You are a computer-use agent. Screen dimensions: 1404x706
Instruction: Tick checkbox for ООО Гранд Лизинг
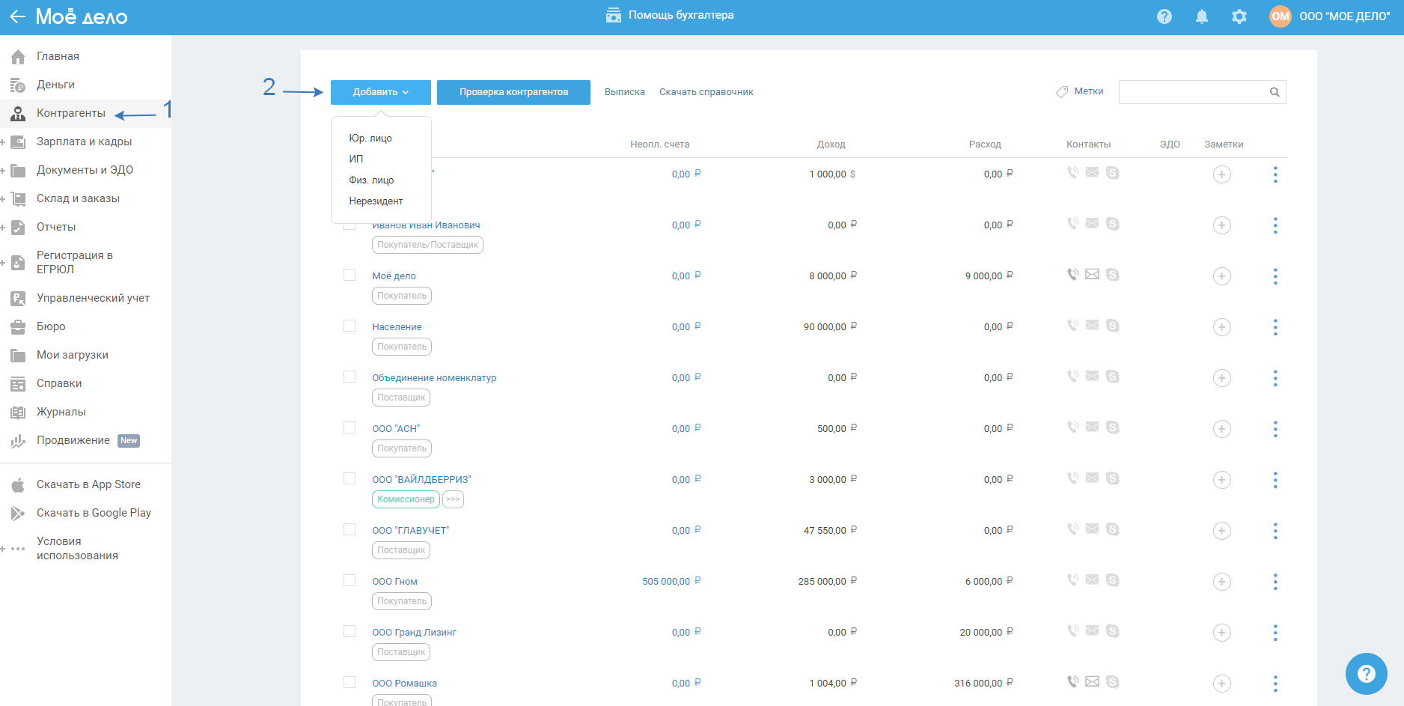350,631
